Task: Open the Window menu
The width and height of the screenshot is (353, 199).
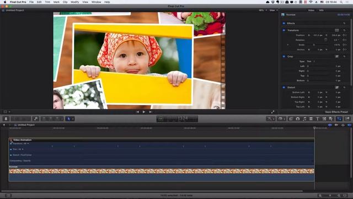Action: [96, 2]
